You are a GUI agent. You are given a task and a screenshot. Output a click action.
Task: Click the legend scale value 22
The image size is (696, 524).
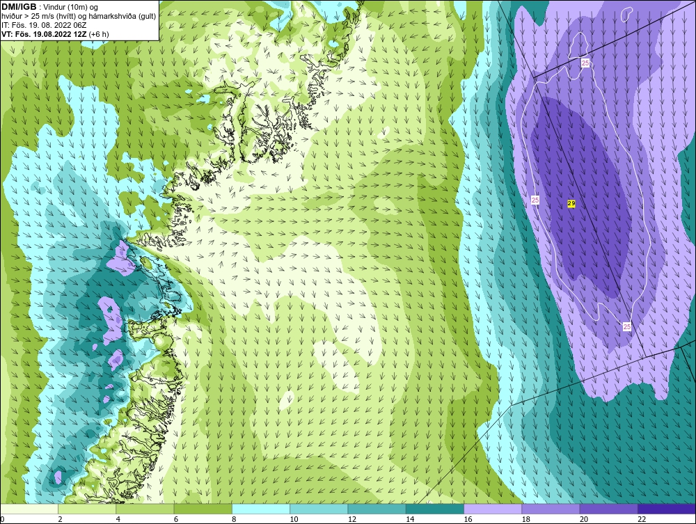(642, 520)
